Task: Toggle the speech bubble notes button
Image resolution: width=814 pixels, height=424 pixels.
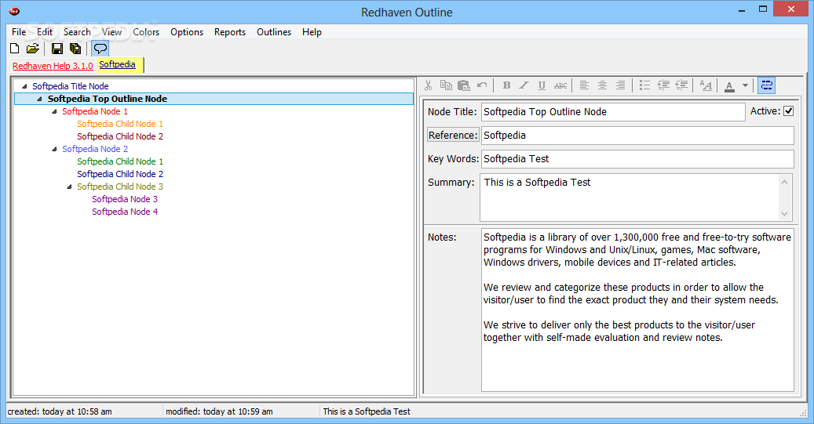Action: 100,49
